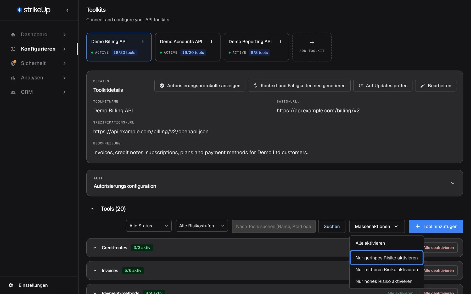Screen dimensions: 471x294
Task: Expand the Autorisierungskonfiguration section chevron
Action: 453,183
